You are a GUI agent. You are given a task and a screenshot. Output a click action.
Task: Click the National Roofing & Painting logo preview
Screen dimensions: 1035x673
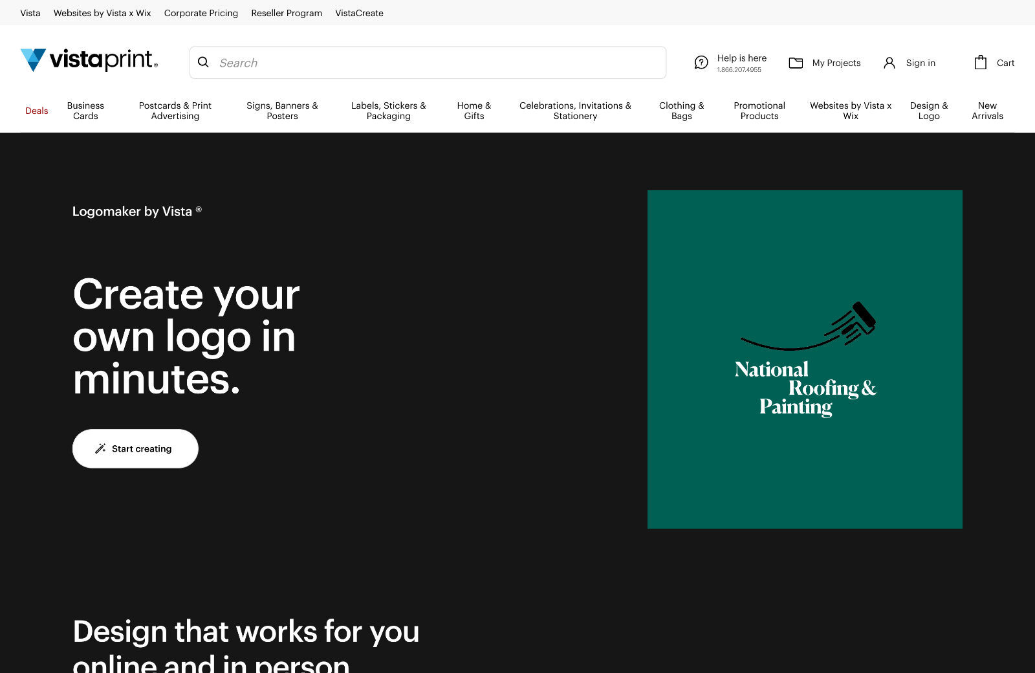805,359
